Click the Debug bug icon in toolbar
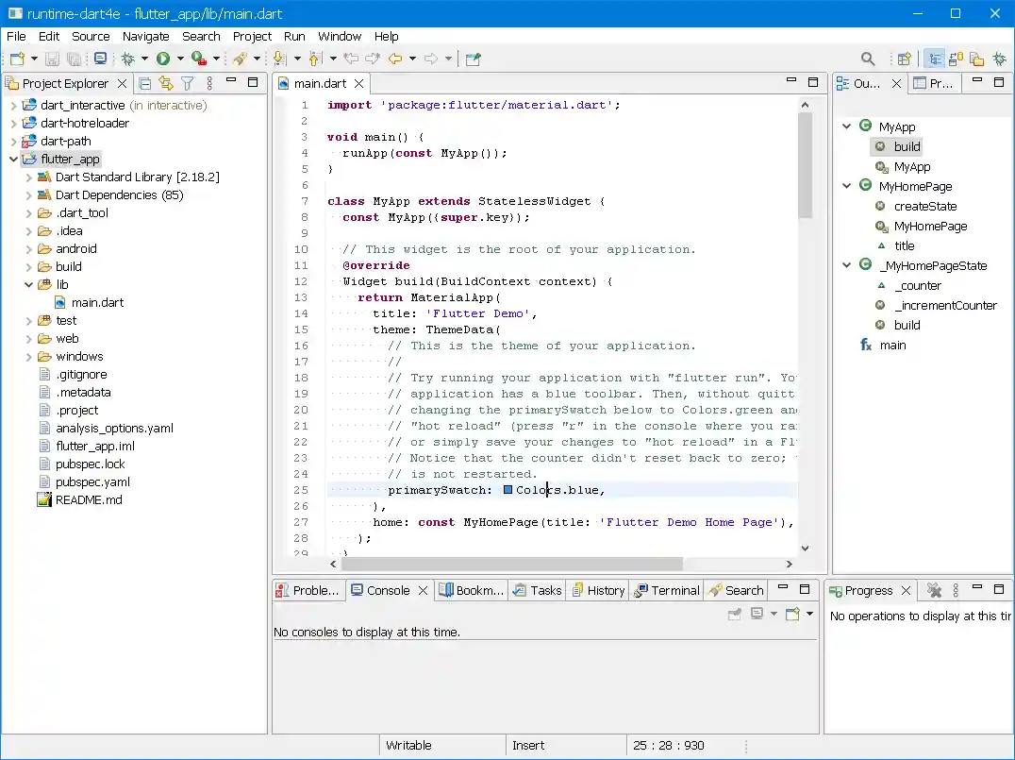 (128, 59)
